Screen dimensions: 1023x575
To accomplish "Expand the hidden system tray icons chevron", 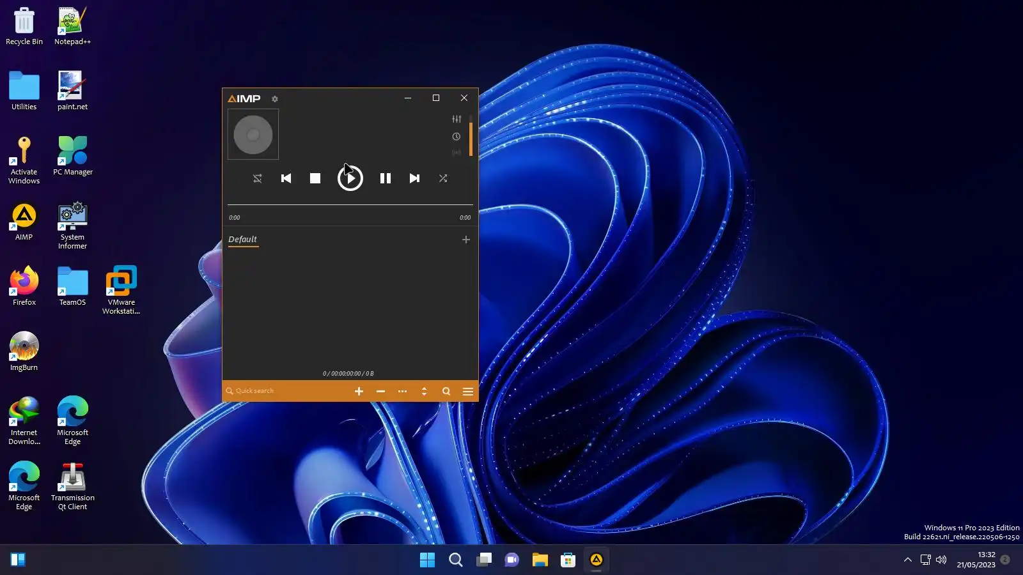I will pos(908,560).
